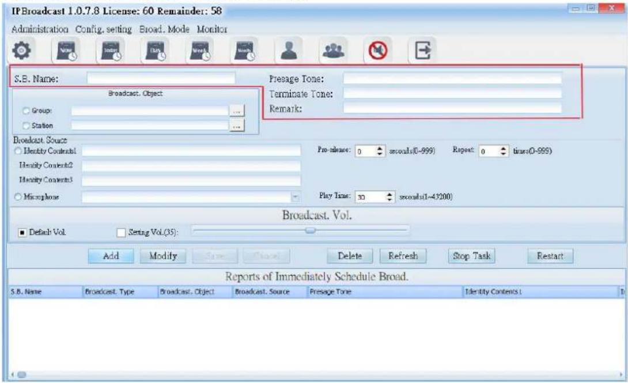Screen dimensions: 628x383
Task: Enable the Setting Vol. checkbox
Action: click(x=121, y=233)
